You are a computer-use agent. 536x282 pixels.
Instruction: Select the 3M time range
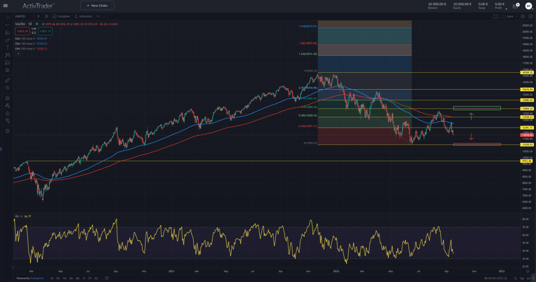point(71,278)
